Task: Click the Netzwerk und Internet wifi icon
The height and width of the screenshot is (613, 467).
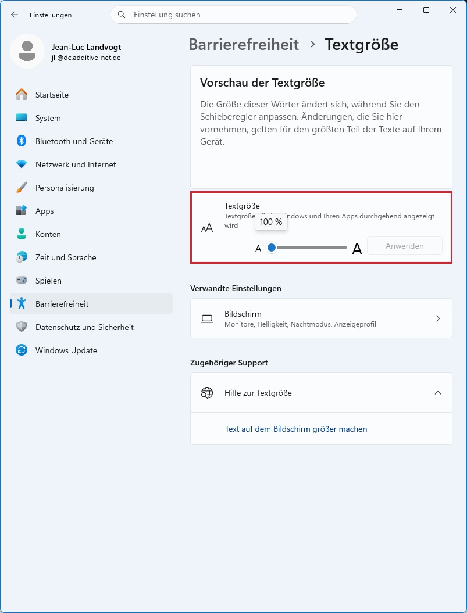Action: [x=21, y=164]
